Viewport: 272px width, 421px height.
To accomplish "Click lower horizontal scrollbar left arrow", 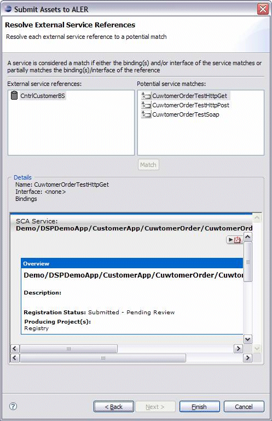I will click(x=14, y=357).
